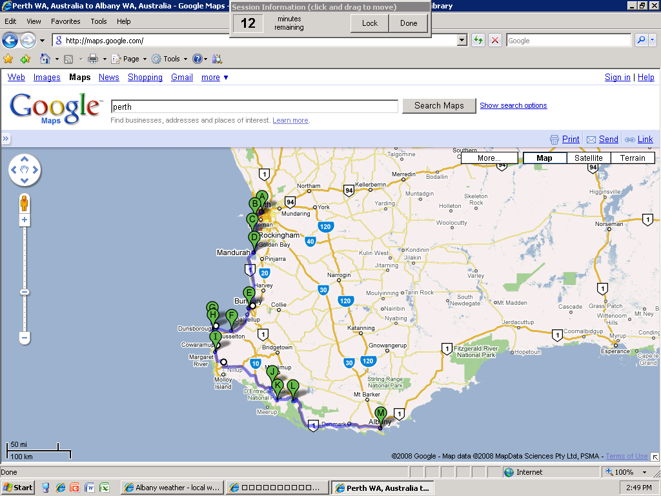Screen dimensions: 661x496
Task: Open the Favorites menu
Action: [66, 21]
